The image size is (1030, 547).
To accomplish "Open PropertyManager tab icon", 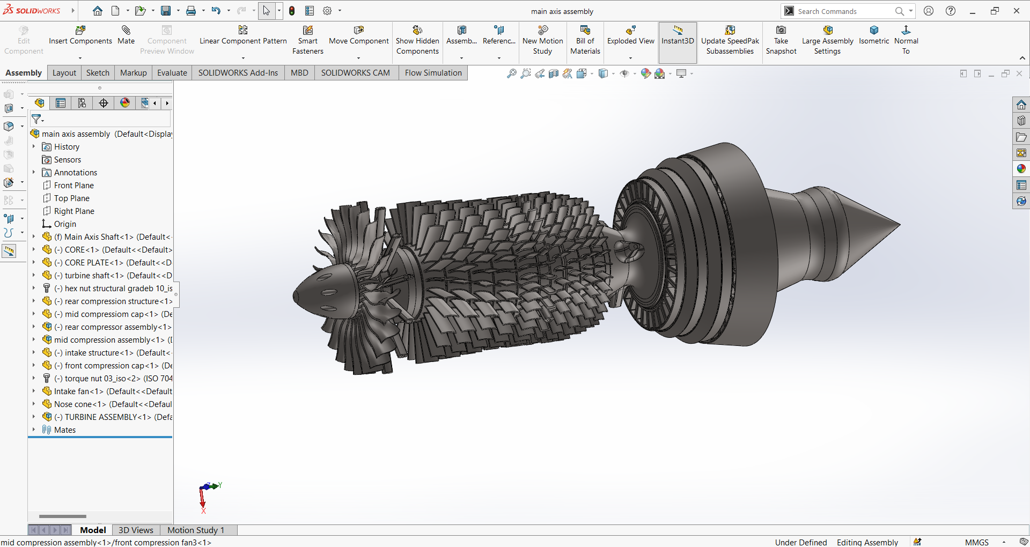I will click(x=61, y=103).
